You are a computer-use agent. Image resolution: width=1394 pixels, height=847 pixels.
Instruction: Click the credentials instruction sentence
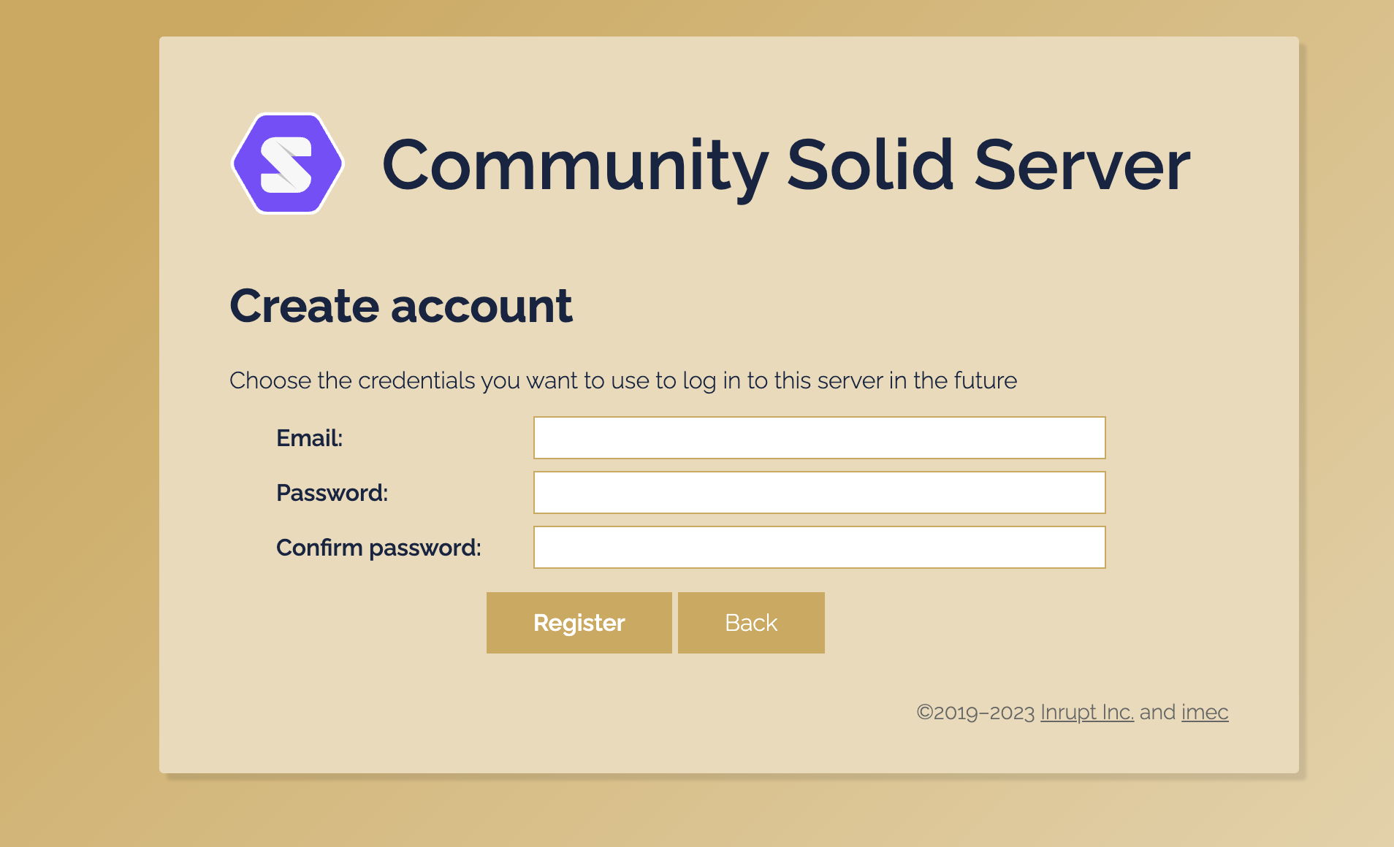(x=623, y=380)
